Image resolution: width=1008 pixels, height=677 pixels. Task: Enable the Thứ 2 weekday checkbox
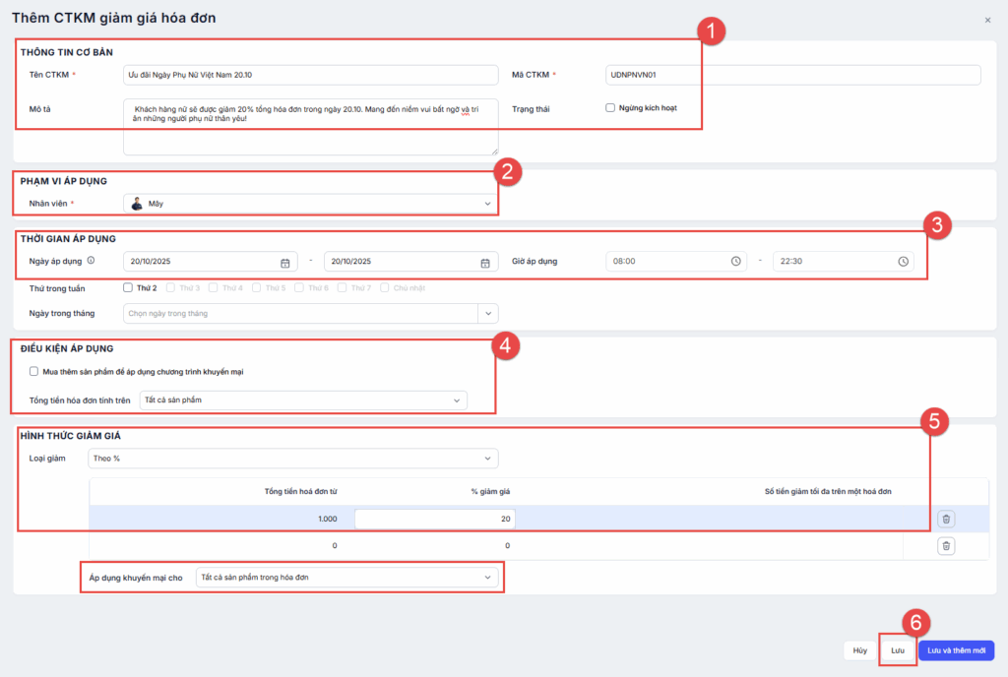128,288
